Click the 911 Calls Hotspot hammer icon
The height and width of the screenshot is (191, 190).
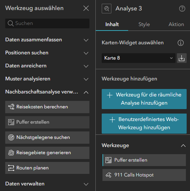point(108,175)
